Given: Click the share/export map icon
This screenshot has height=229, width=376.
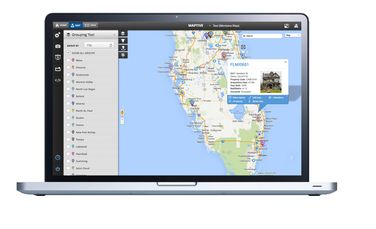Looking at the screenshot, I should point(57,68).
